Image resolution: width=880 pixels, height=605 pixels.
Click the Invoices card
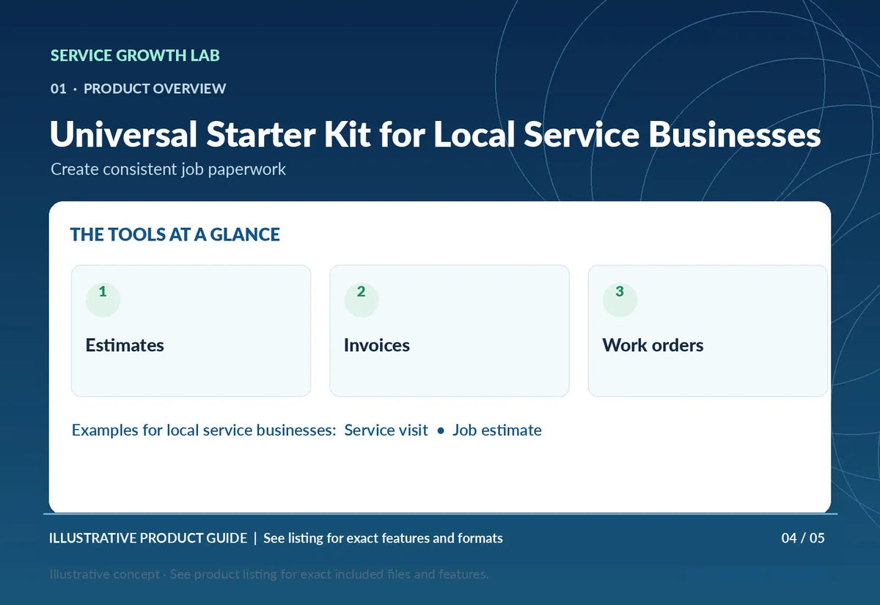(x=450, y=331)
